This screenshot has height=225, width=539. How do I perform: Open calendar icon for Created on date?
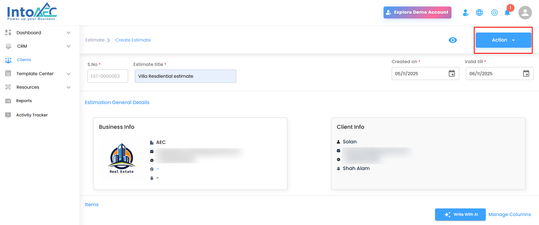[x=452, y=74]
